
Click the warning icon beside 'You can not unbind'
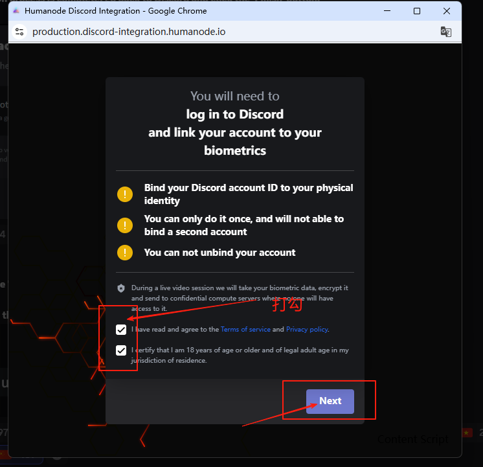[x=125, y=253]
